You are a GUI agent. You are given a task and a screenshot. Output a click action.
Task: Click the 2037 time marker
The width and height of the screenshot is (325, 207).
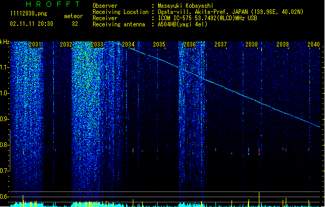tap(221, 45)
